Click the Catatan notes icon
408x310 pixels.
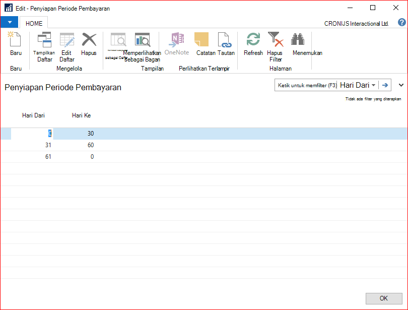coord(201,39)
